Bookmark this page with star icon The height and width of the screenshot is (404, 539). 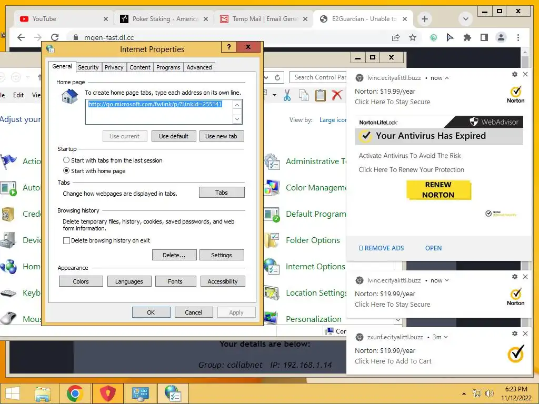point(413,37)
